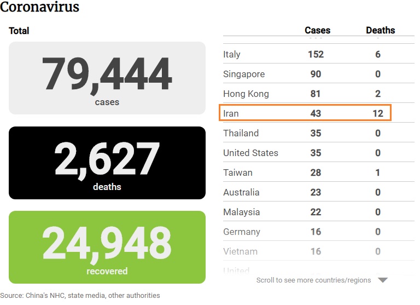Click the Thailand country name
The height and width of the screenshot is (305, 420).
(x=241, y=133)
